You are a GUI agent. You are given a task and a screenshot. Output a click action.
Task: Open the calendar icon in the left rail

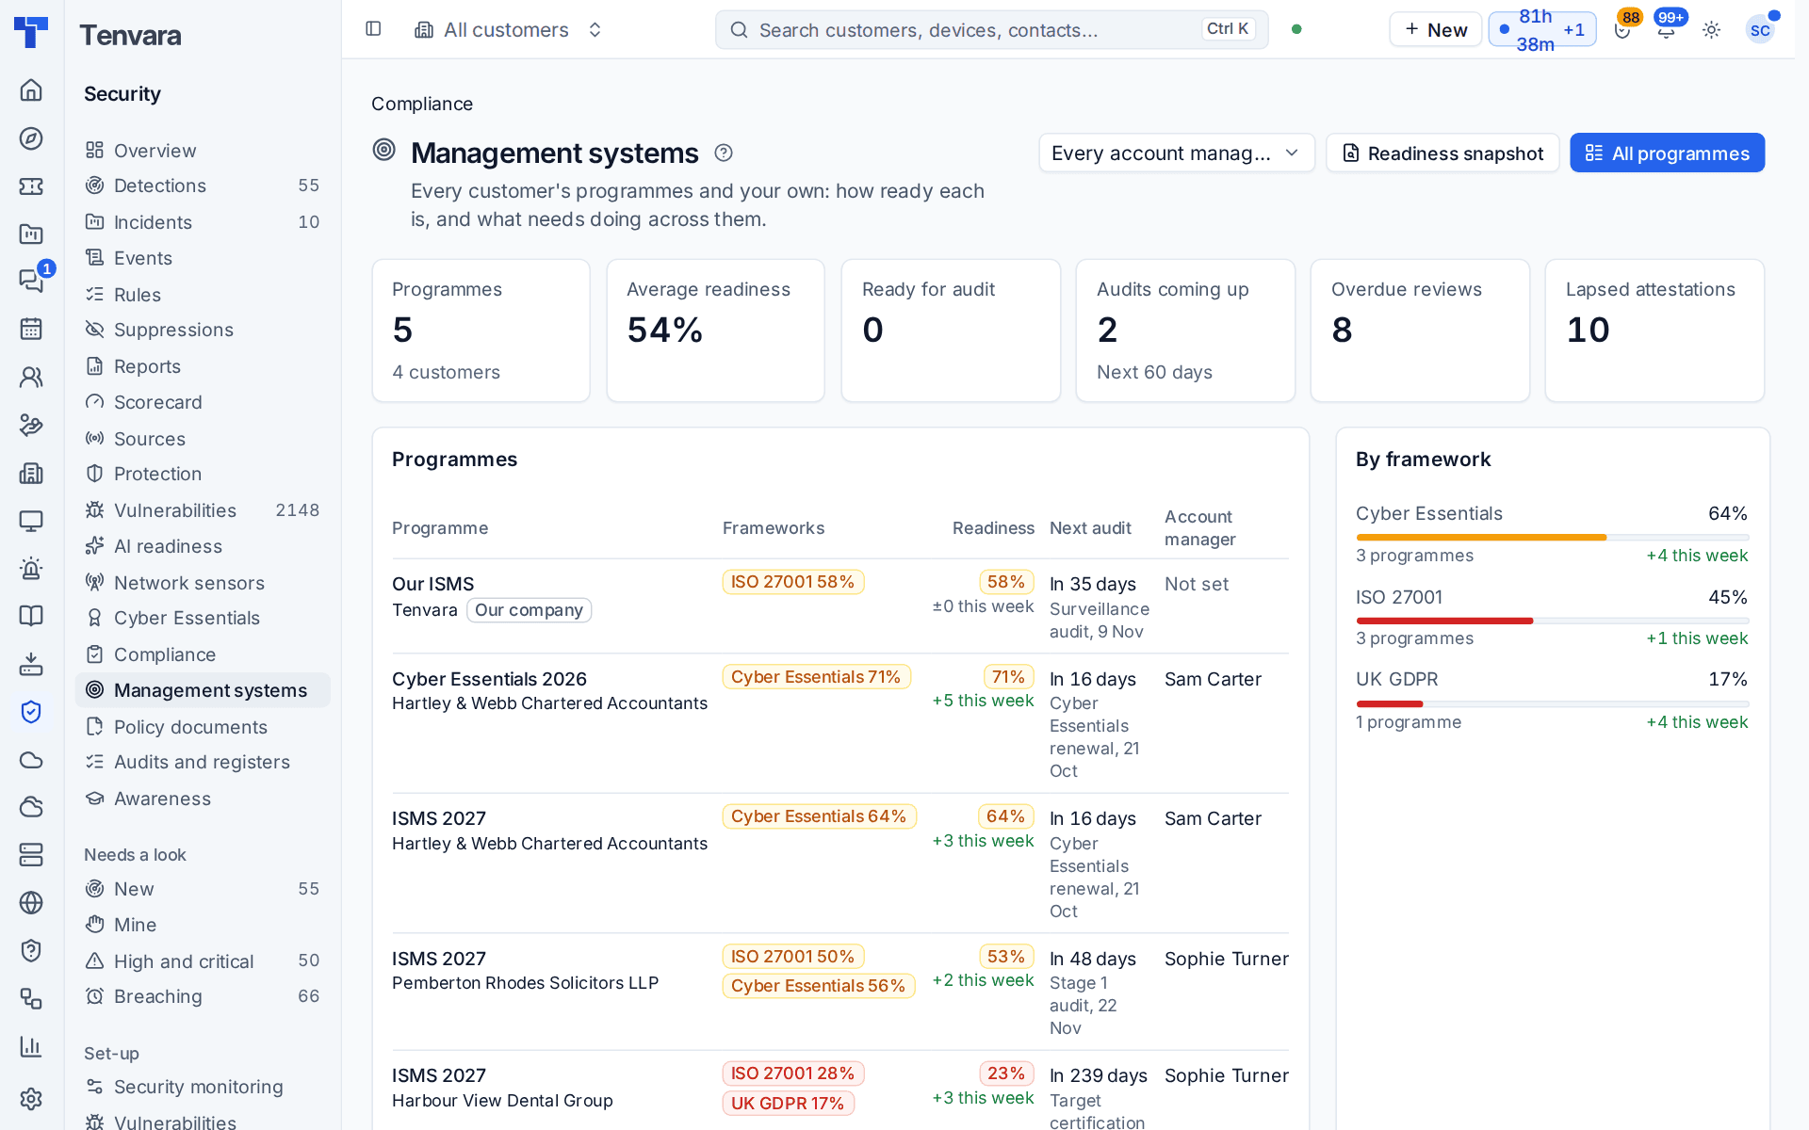[x=31, y=329]
